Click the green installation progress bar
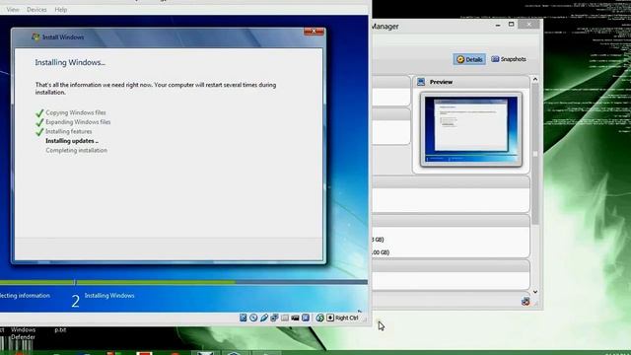Screen dimensions: 631x355 click(x=117, y=282)
